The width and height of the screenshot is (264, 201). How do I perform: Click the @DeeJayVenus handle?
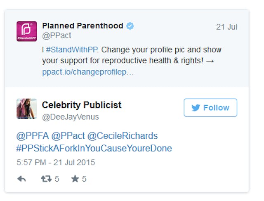coord(71,117)
